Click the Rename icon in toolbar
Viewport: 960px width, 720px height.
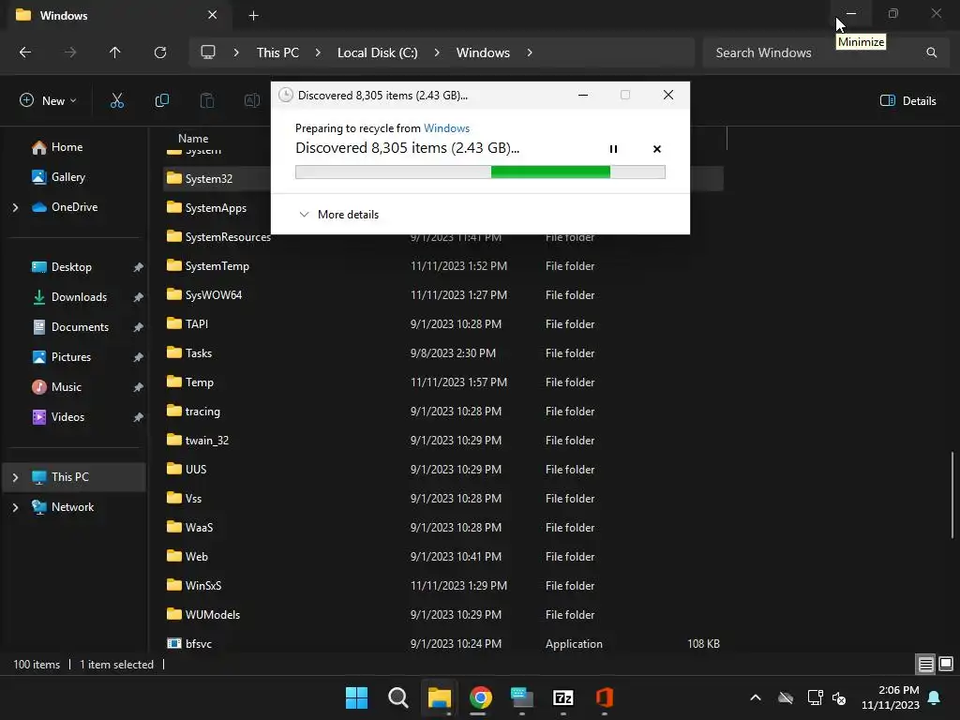[251, 100]
